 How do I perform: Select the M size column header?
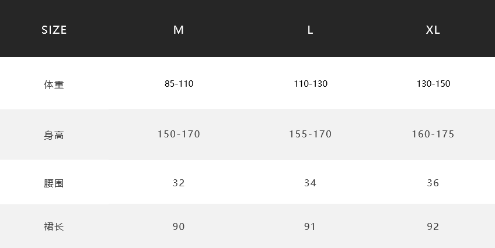coord(179,30)
